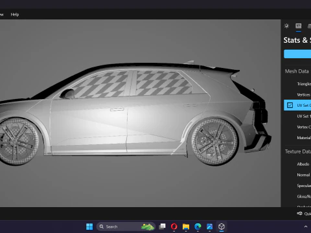Click the 3D Viewer taskbar icon
This screenshot has width=311, height=233.
[x=222, y=227]
